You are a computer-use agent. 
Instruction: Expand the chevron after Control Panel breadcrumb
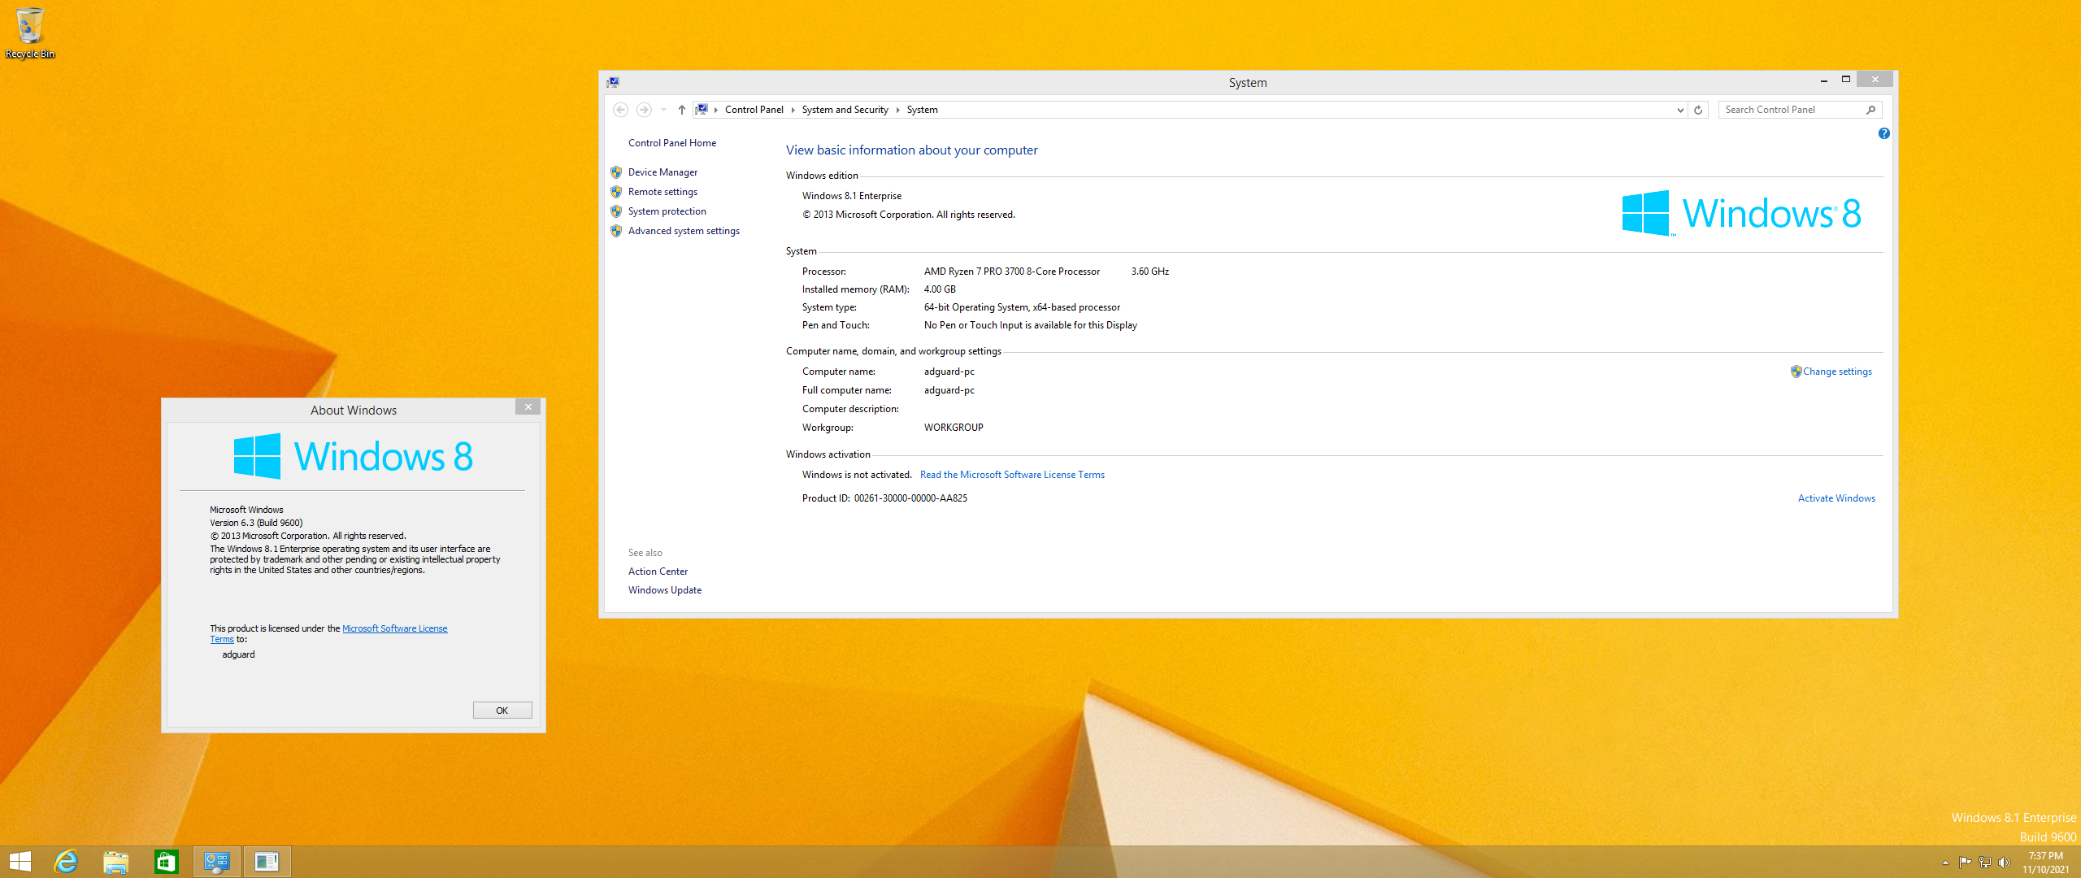click(793, 110)
